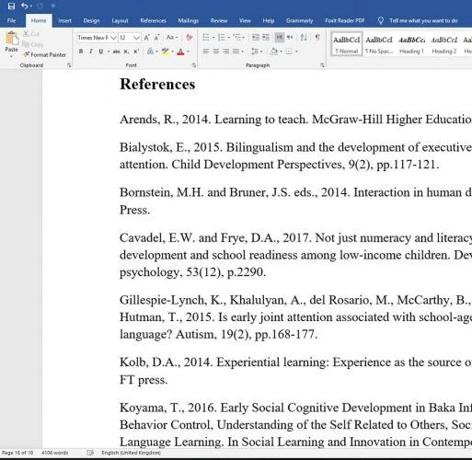
Task: Click the Center alignment icon
Action: pos(216,52)
